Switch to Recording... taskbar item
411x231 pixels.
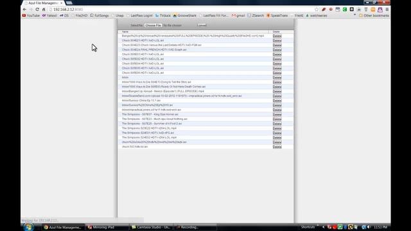pos(195,227)
